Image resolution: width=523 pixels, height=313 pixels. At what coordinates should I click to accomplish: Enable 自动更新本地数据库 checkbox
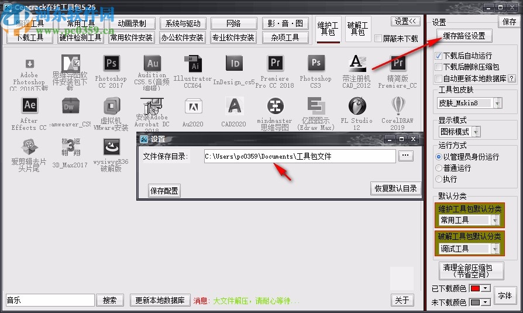[439, 79]
